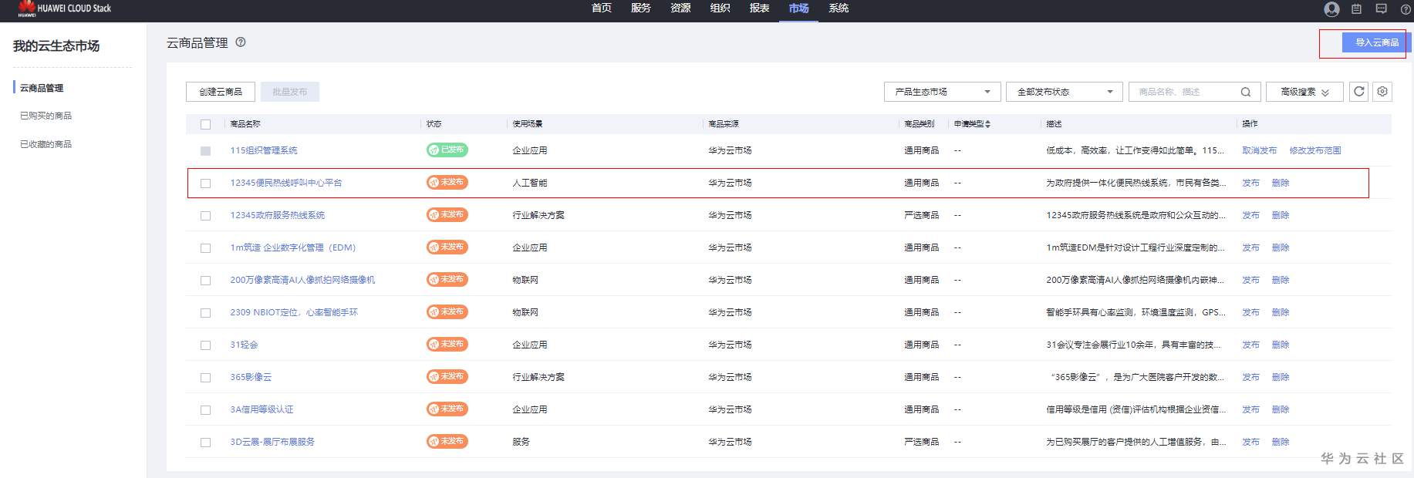Image resolution: width=1414 pixels, height=478 pixels.
Task: Click the HUAWEI CLOUD Stack logo
Action: pyautogui.click(x=65, y=8)
